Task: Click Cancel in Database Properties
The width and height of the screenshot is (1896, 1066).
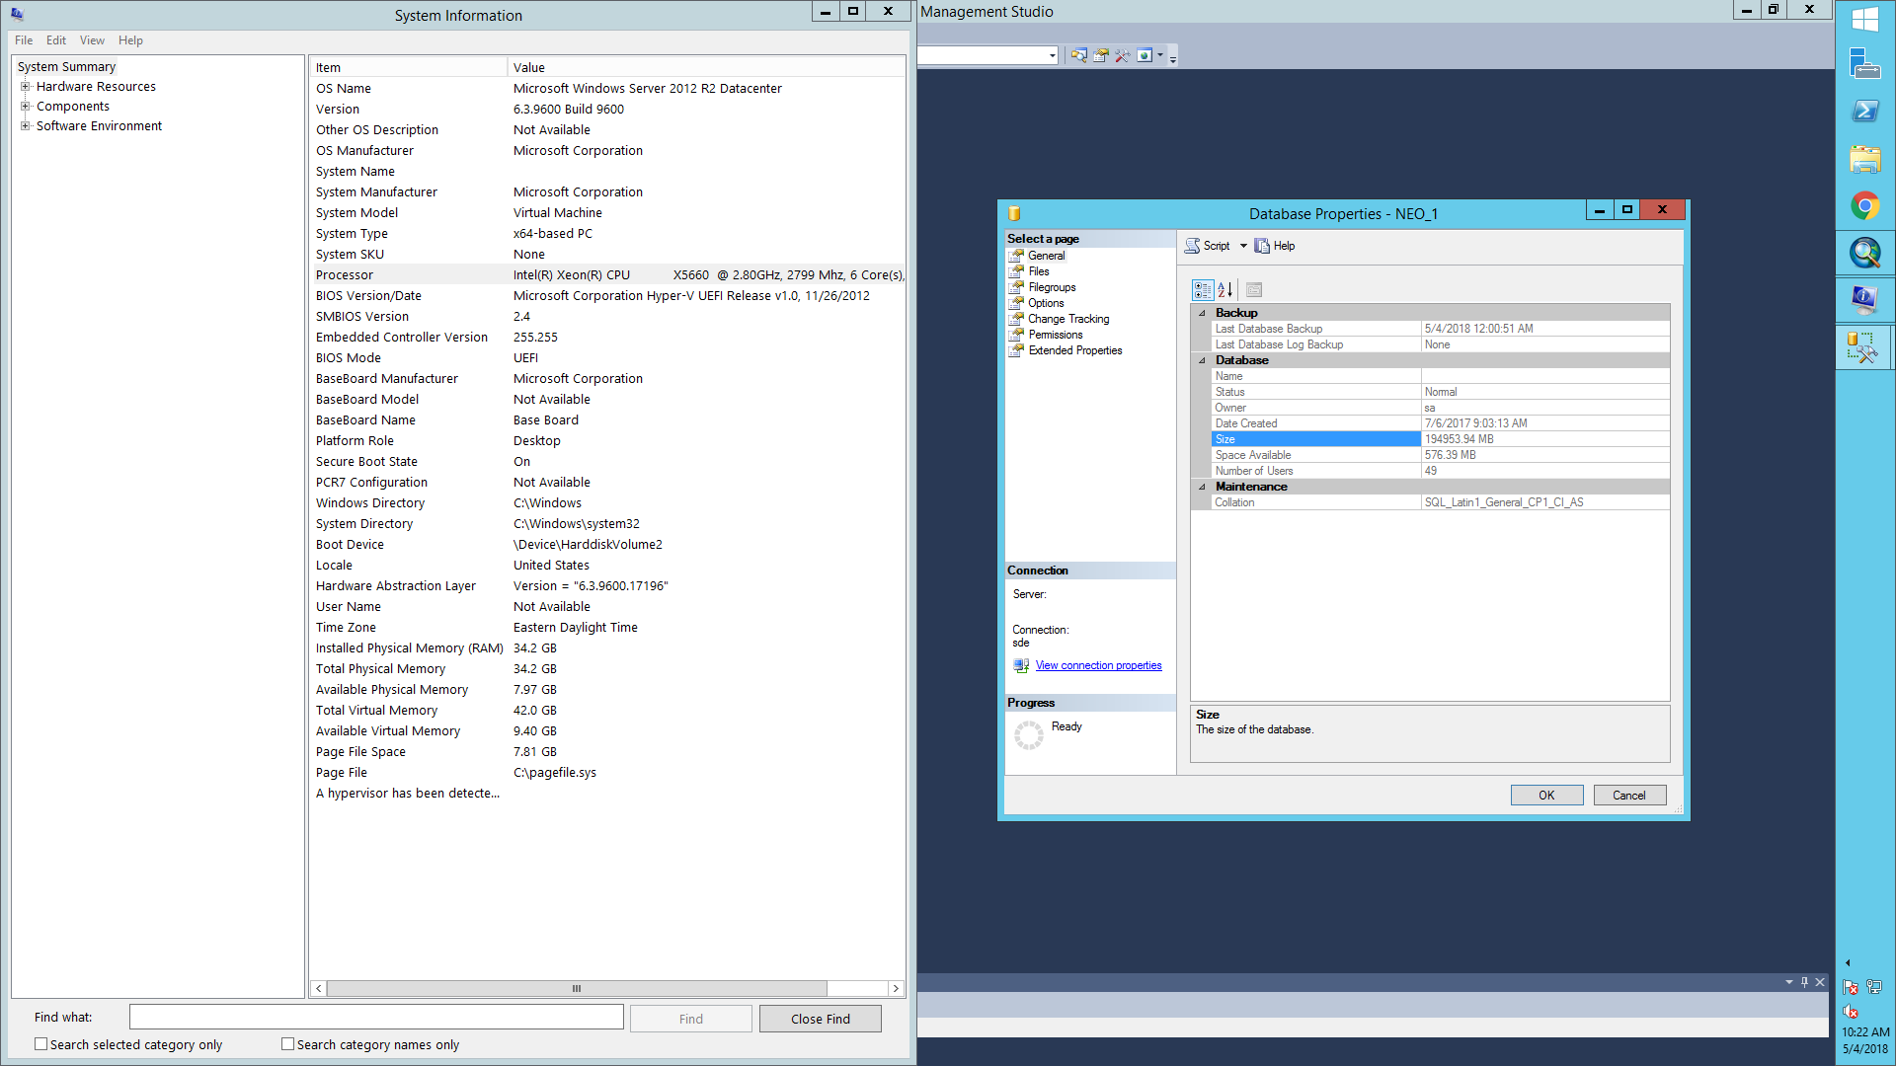Action: coord(1629,796)
